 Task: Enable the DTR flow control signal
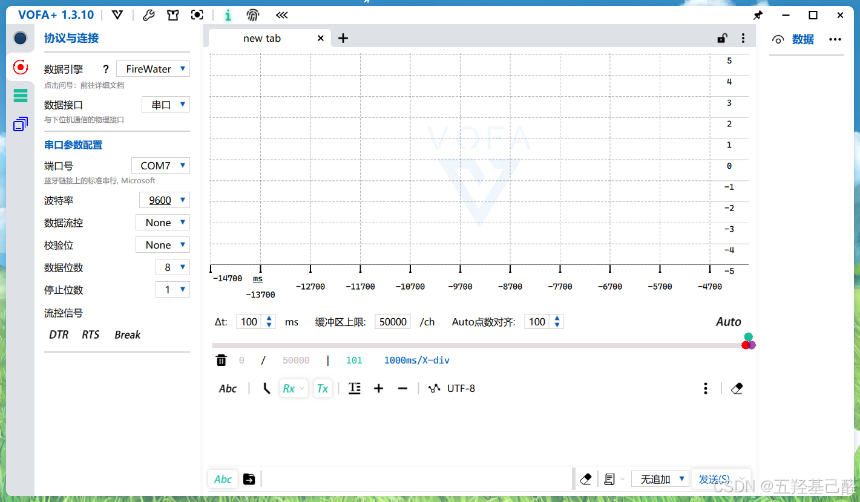click(58, 334)
